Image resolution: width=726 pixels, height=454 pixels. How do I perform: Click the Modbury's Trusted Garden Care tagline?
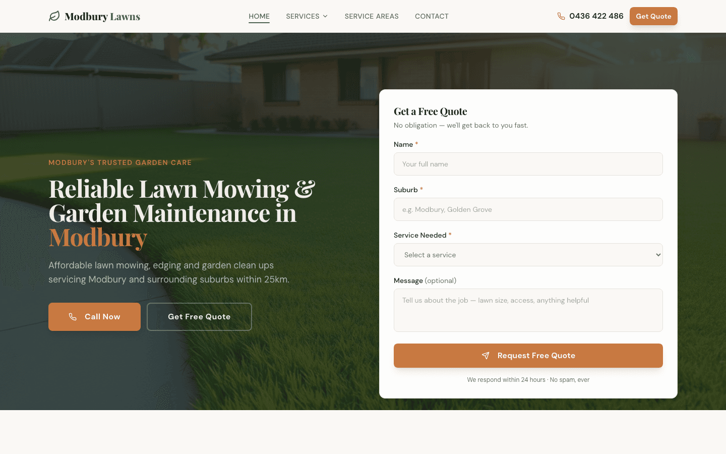[x=120, y=162]
